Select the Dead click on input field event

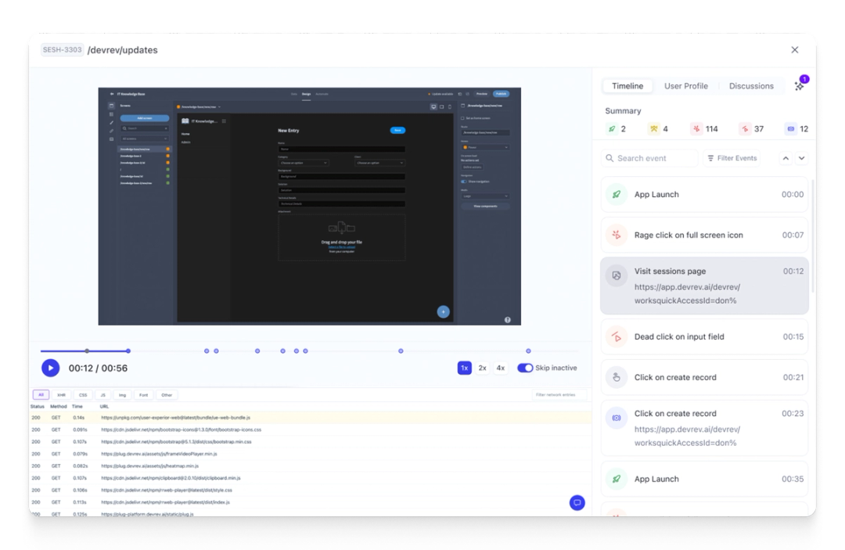click(704, 336)
